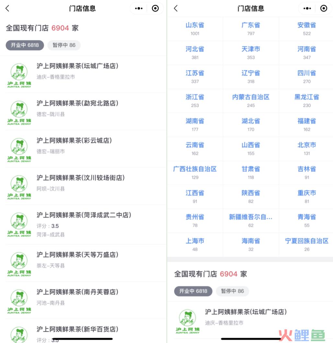This screenshot has height=343, width=333.
Task: Click 重庆市 with 81 stores
Action: pyautogui.click(x=306, y=197)
